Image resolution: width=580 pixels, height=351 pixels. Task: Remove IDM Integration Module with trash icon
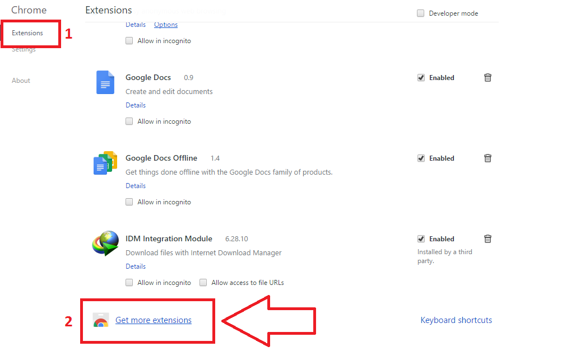[488, 239]
